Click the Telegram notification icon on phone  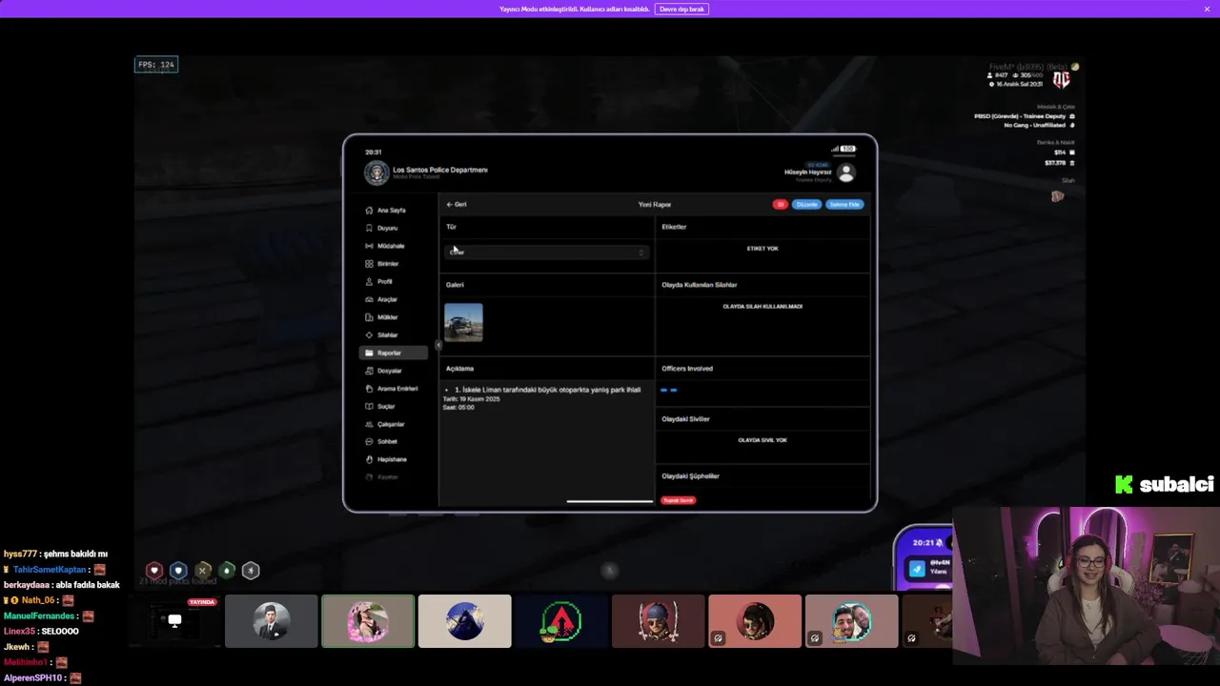click(x=917, y=569)
